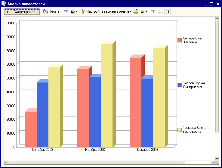The width and height of the screenshot is (222, 168).
Task: Click the folder icon to restore saved settings
Action: click(136, 11)
